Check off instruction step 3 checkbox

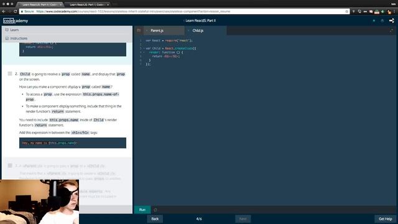[x=10, y=166]
